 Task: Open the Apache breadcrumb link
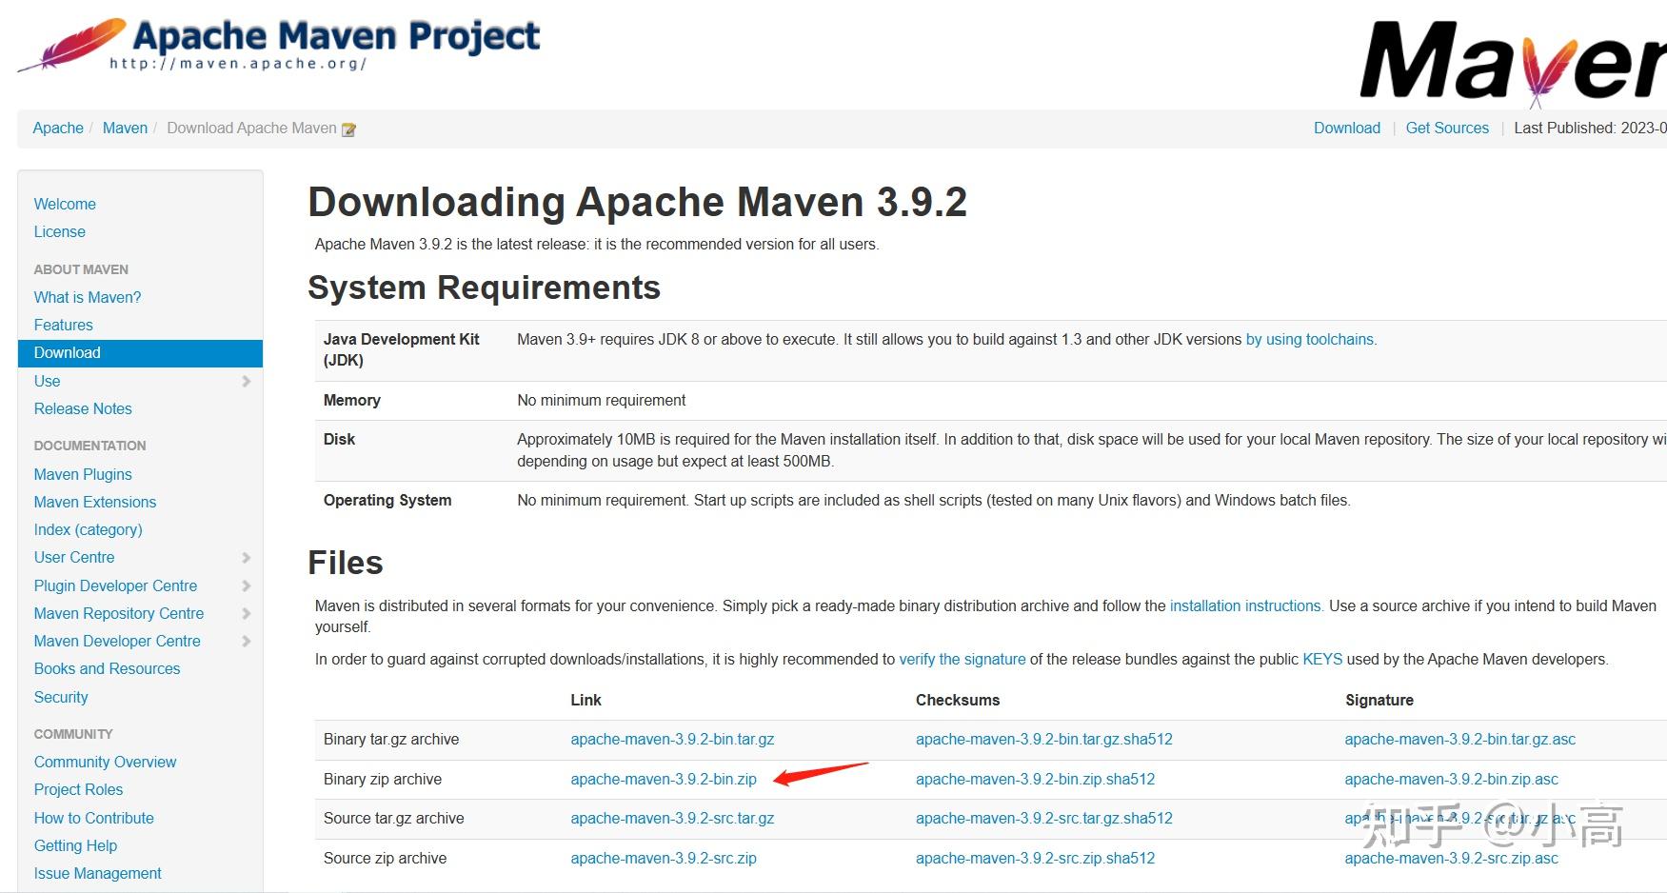(x=58, y=129)
